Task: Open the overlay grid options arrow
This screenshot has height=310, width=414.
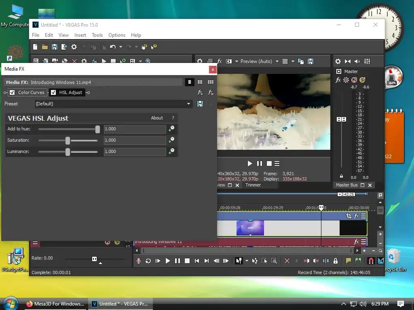Action: pyautogui.click(x=293, y=61)
